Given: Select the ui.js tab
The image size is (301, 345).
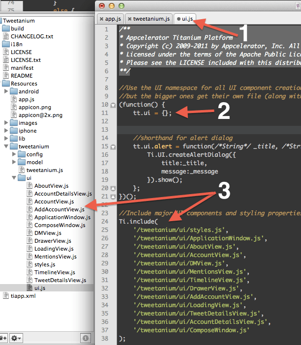Looking at the screenshot, I should click(185, 19).
